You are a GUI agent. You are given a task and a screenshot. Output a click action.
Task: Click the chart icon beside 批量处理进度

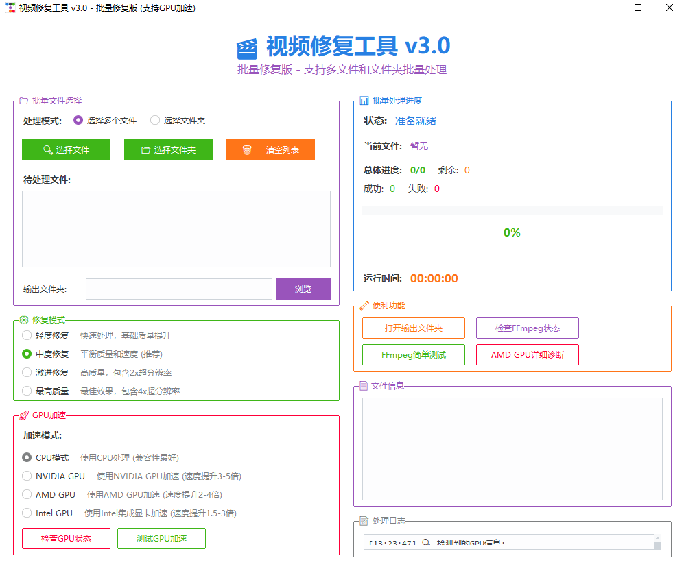(364, 101)
